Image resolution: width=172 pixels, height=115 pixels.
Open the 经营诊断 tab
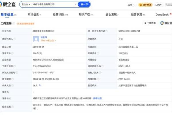pyautogui.click(x=60, y=15)
